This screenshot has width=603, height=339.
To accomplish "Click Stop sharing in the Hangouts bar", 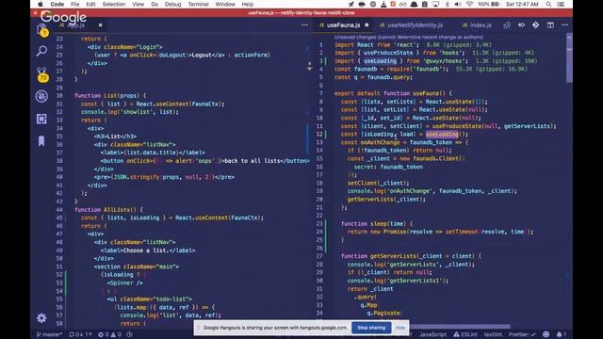I will click(371, 328).
